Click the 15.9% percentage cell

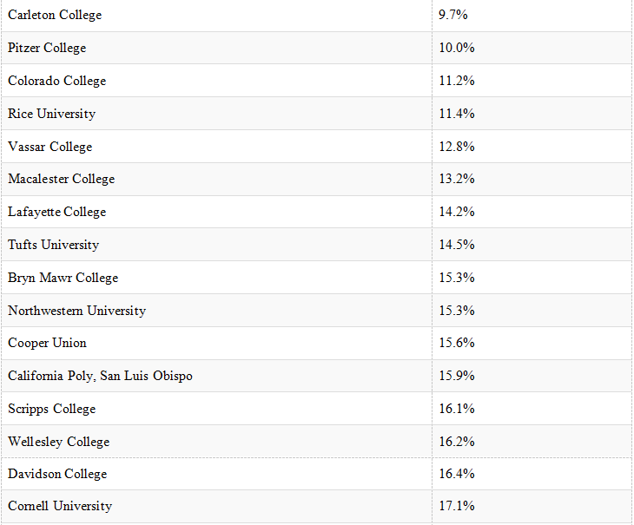point(457,376)
